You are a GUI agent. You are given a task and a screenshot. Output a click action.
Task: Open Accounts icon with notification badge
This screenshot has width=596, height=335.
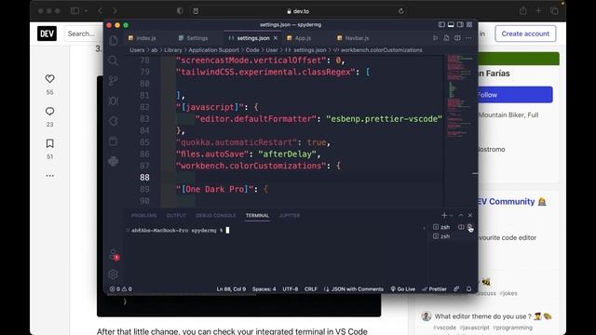pyautogui.click(x=114, y=254)
